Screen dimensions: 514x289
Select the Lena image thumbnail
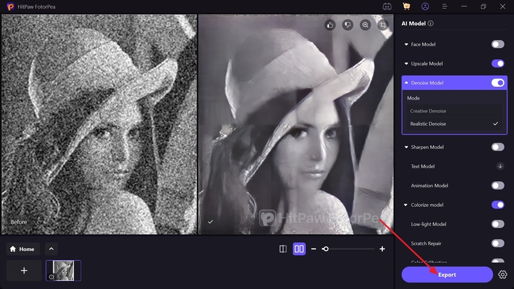point(63,270)
